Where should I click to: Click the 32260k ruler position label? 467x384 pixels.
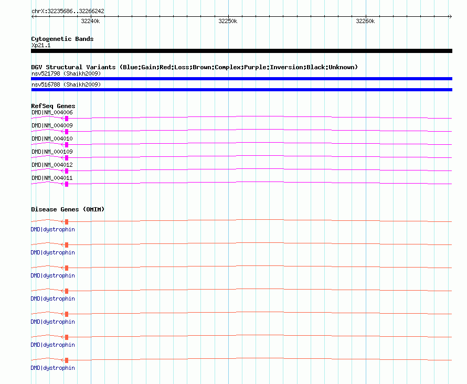pyautogui.click(x=365, y=21)
